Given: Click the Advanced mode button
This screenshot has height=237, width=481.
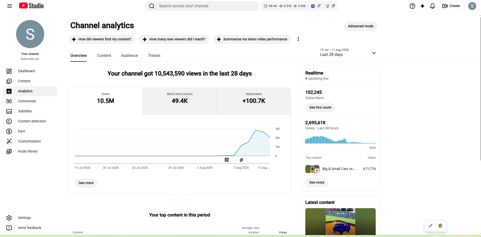Looking at the screenshot, I should pos(361,26).
